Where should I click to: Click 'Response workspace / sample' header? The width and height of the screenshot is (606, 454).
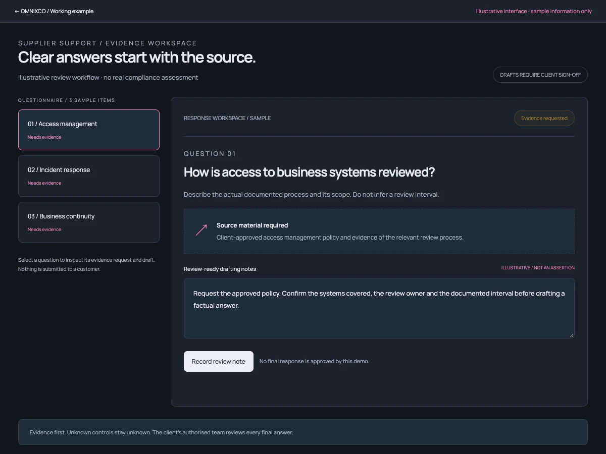(x=227, y=118)
